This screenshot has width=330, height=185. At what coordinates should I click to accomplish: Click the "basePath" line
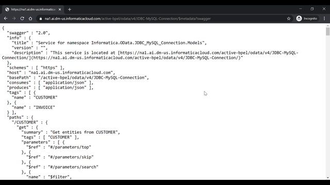(x=78, y=78)
